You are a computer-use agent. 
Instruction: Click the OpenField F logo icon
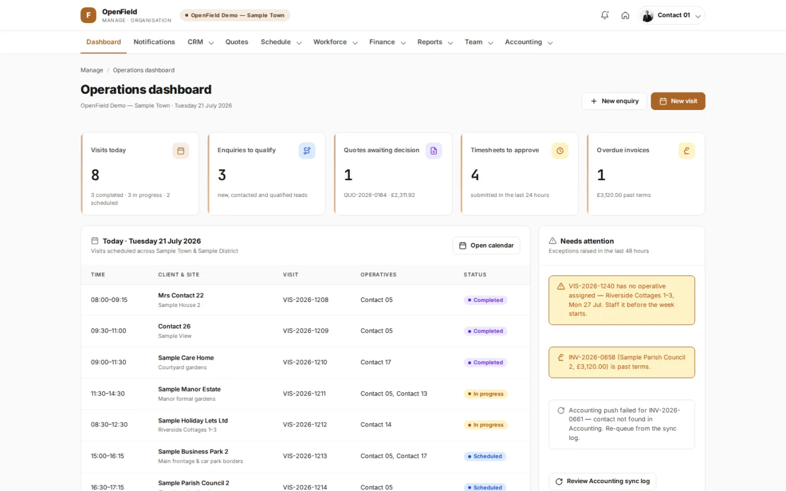click(88, 15)
